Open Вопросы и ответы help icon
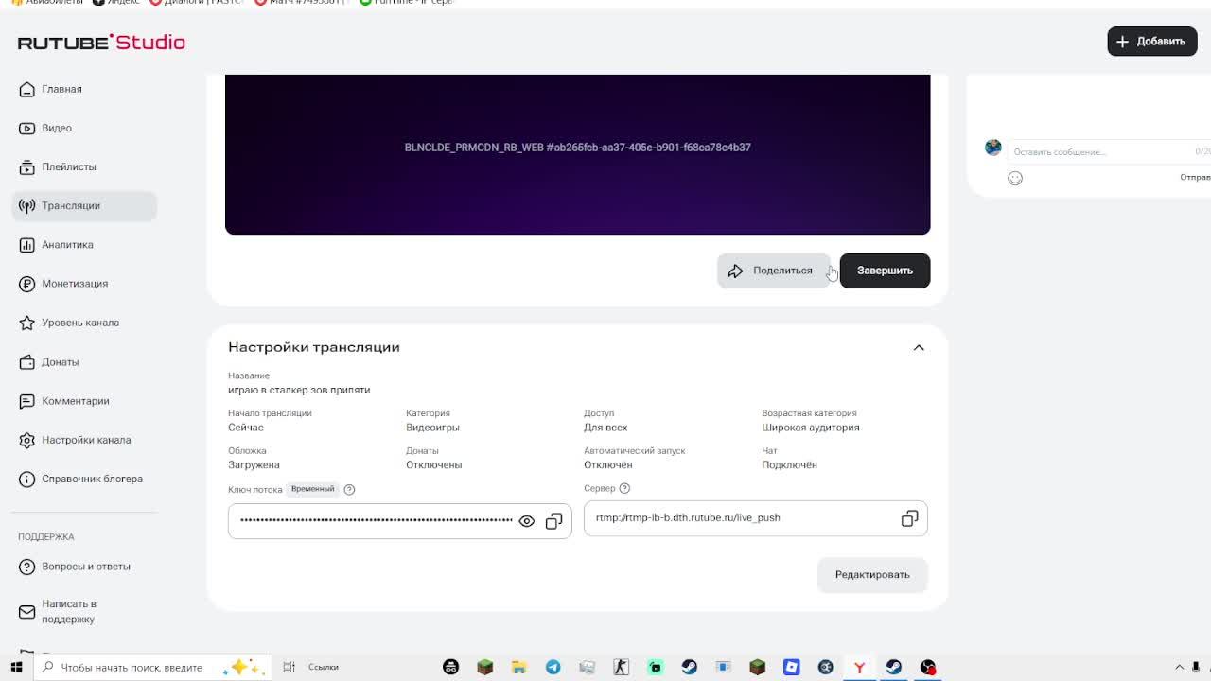 coord(26,567)
